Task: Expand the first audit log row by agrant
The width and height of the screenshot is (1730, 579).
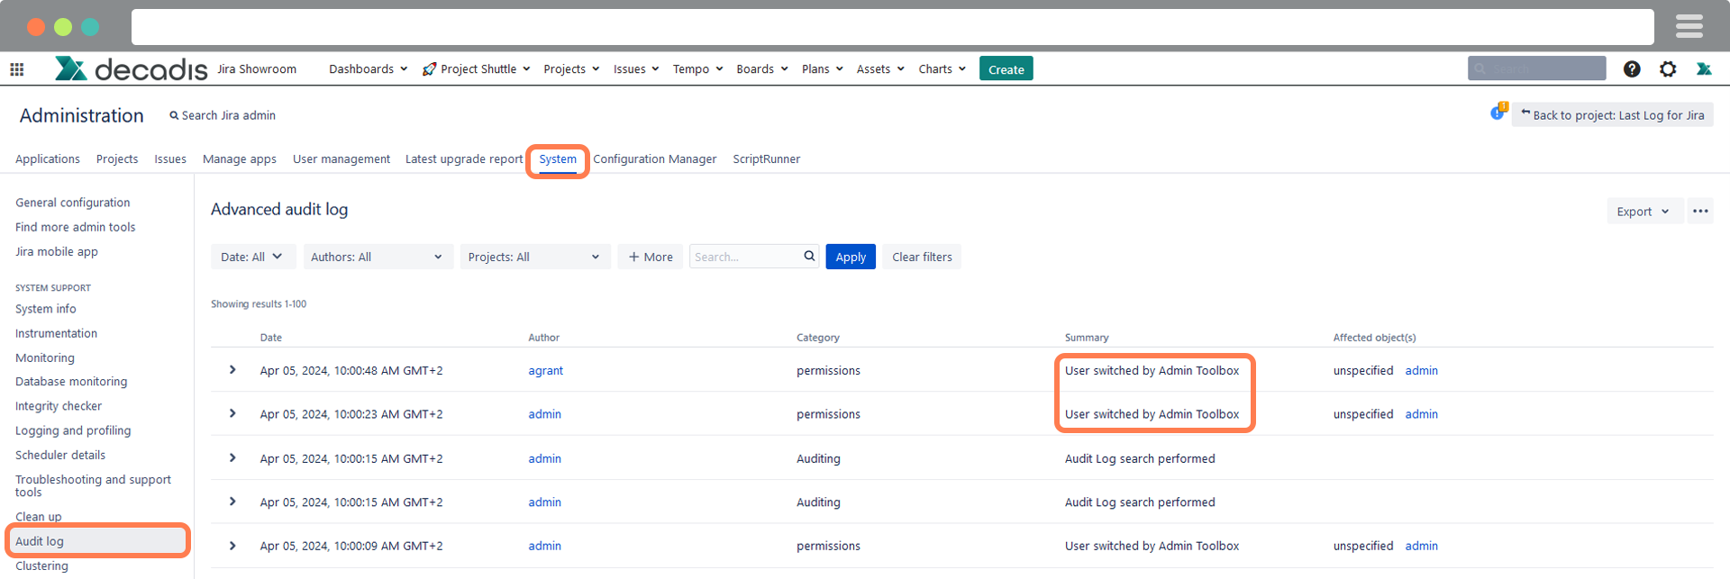Action: [x=232, y=370]
